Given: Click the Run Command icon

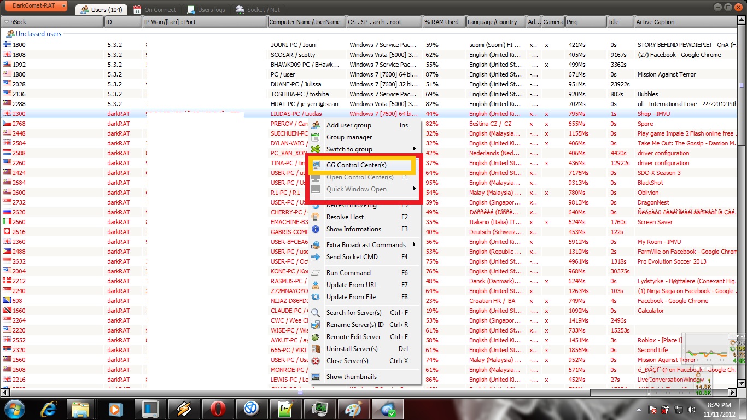Looking at the screenshot, I should 316,273.
